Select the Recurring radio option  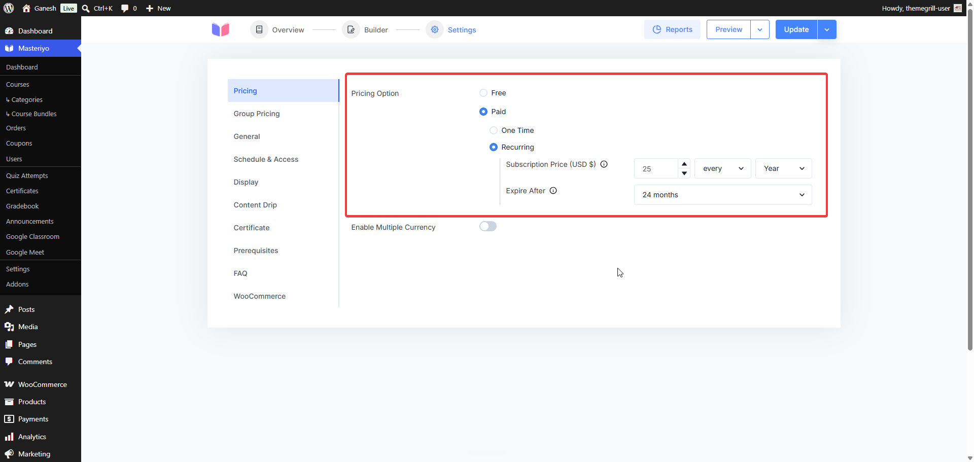coord(494,147)
